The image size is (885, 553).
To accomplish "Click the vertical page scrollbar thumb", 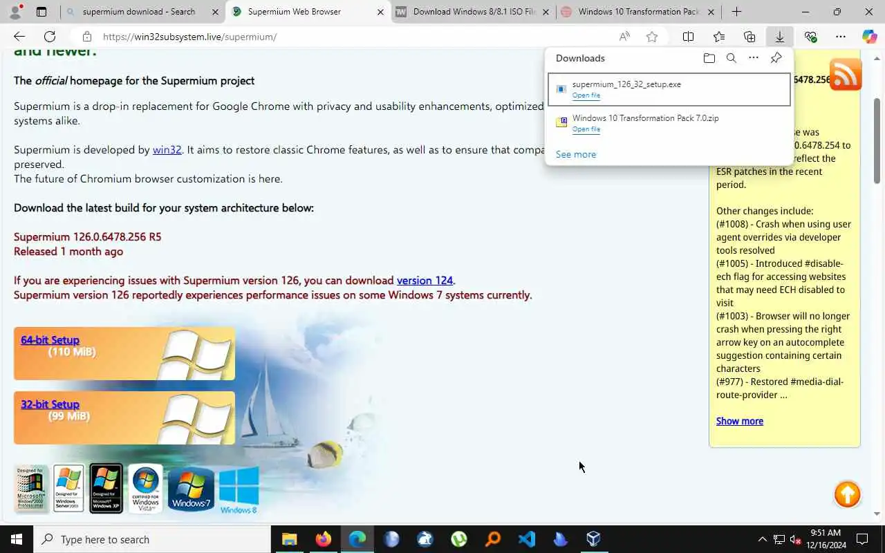I will (877, 140).
